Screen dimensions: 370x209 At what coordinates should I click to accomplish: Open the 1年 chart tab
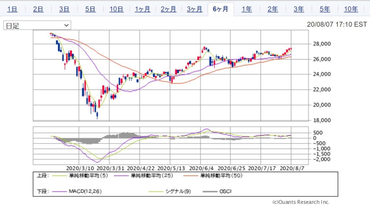(247, 9)
